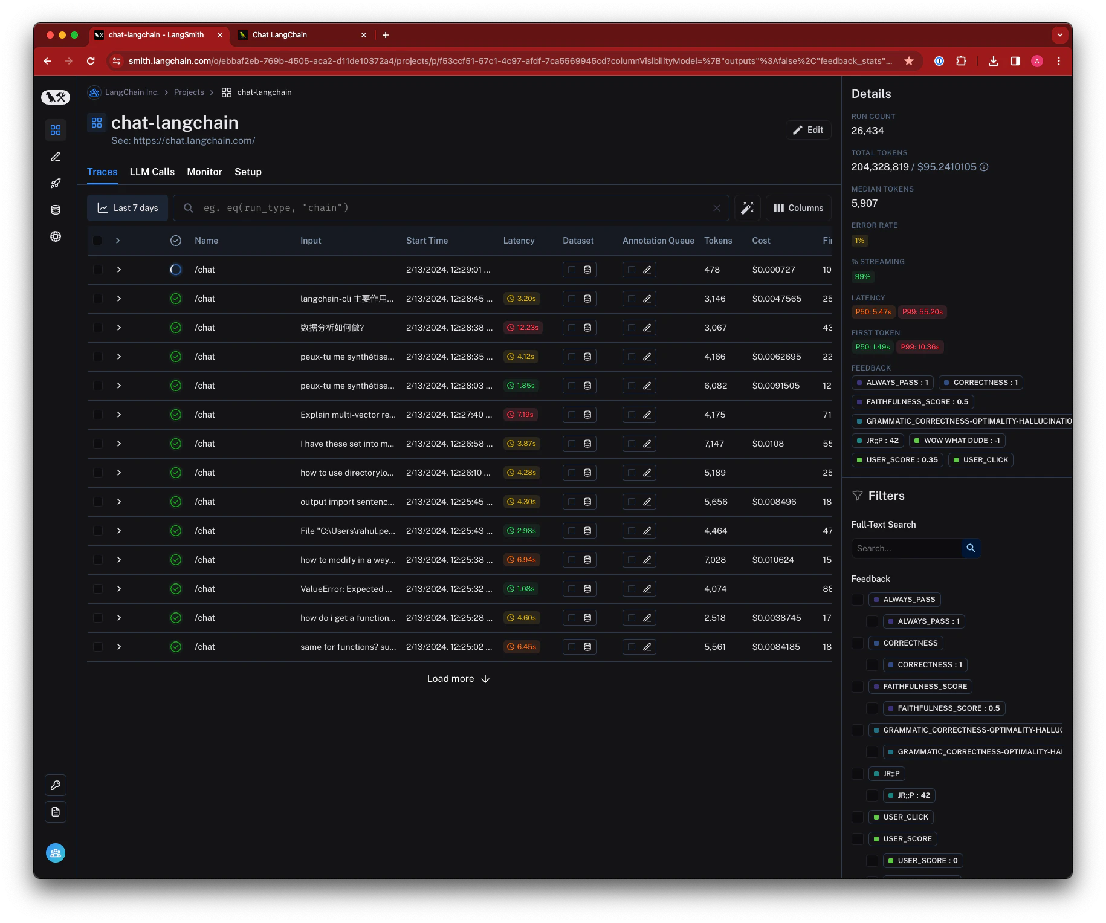
Task: Click the magic wand filter icon
Action: [748, 208]
